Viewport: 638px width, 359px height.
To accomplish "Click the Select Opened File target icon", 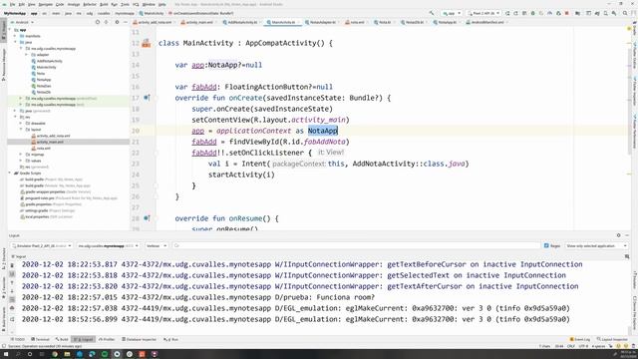I will [x=98, y=22].
